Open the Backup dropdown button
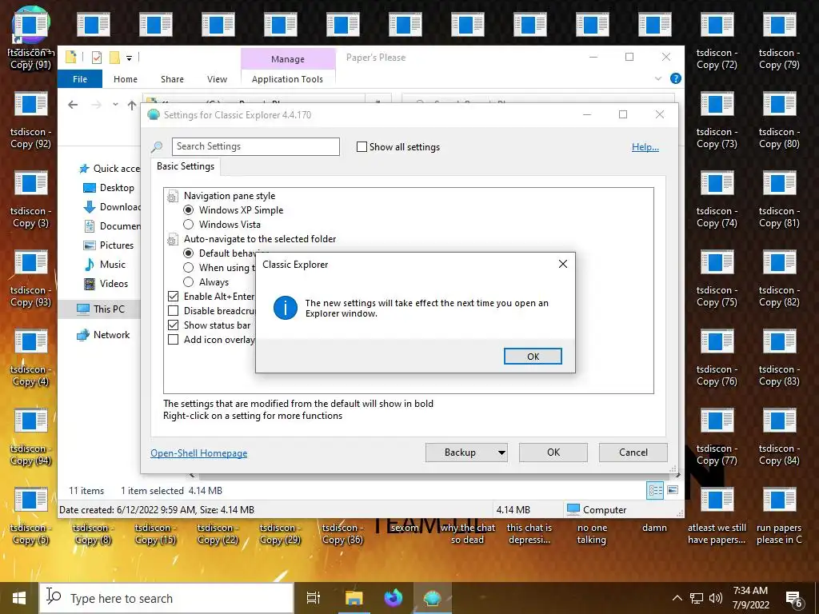 466,453
